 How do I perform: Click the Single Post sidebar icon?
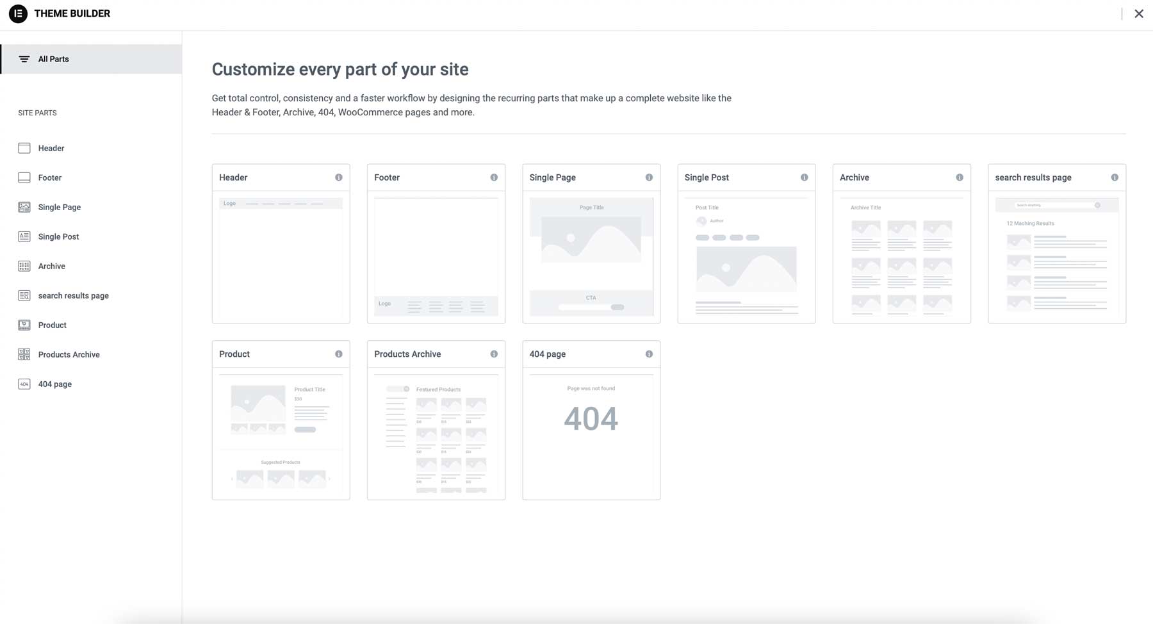24,236
